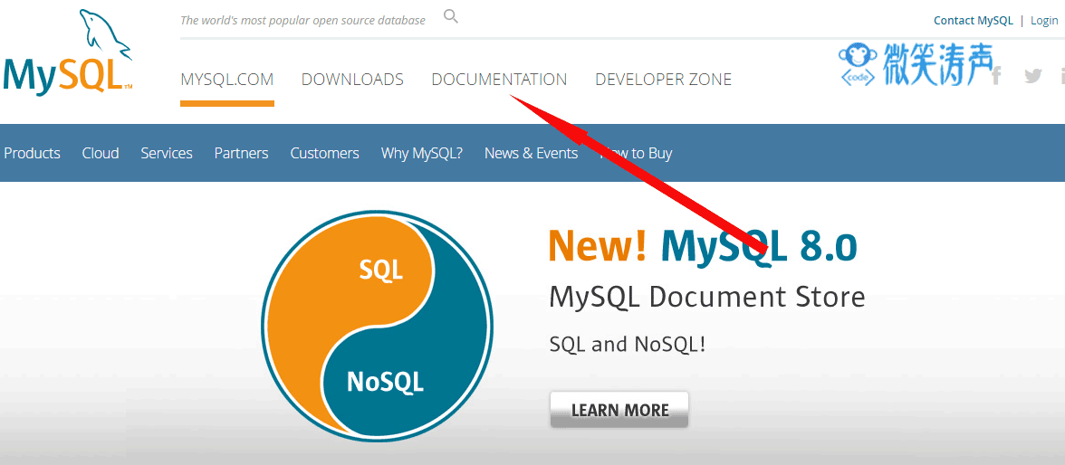The width and height of the screenshot is (1065, 465).
Task: Open the search magnifier icon
Action: click(x=451, y=16)
